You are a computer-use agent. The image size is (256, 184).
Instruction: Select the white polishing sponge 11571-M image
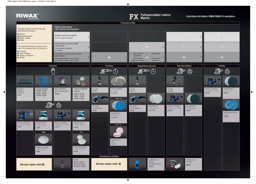tap(156, 99)
